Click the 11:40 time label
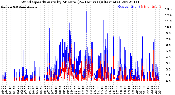Screen dimensions: 175x95 79,90
